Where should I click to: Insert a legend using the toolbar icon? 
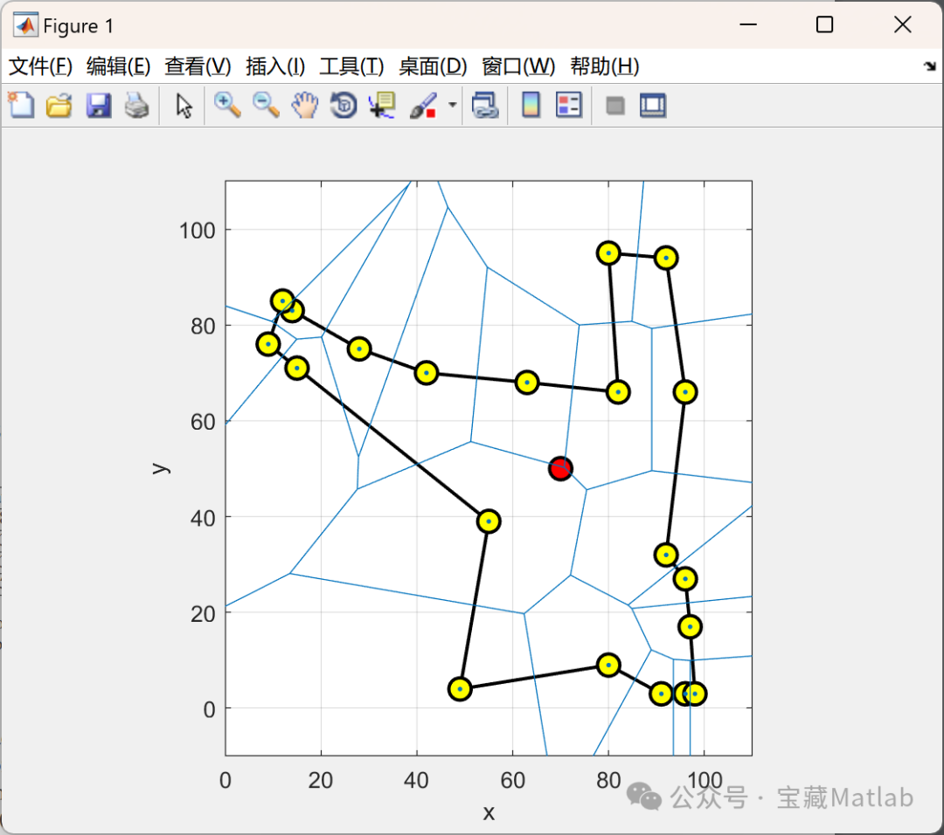569,106
